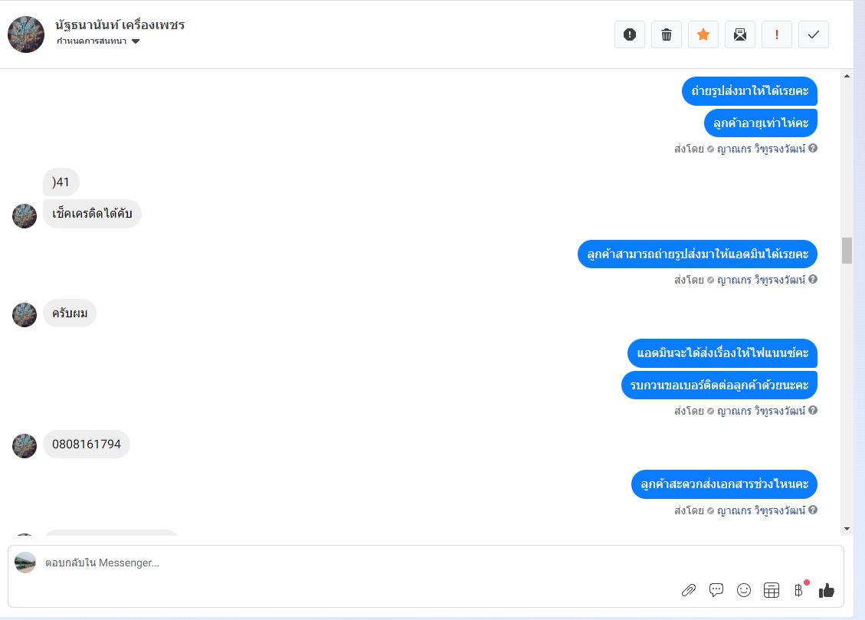Open customer name นัฐธนานันท์ เครื่องเพชร
Viewport: 865px width, 620px height.
(x=120, y=25)
